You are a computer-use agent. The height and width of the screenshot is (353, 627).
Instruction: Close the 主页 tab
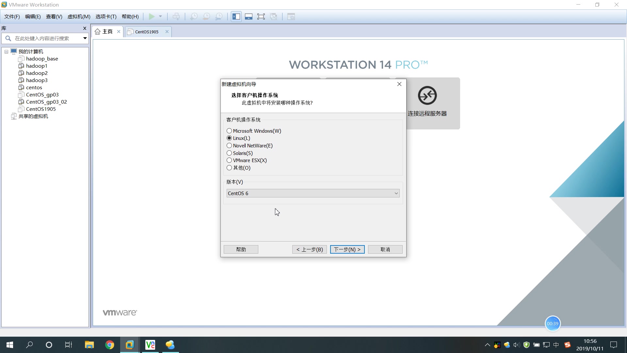pos(119,31)
